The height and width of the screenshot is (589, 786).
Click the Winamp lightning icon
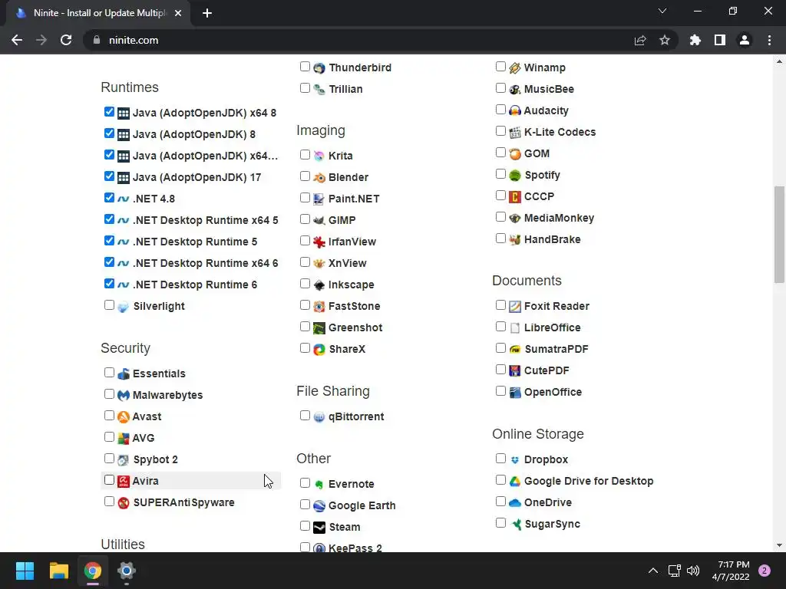(515, 67)
